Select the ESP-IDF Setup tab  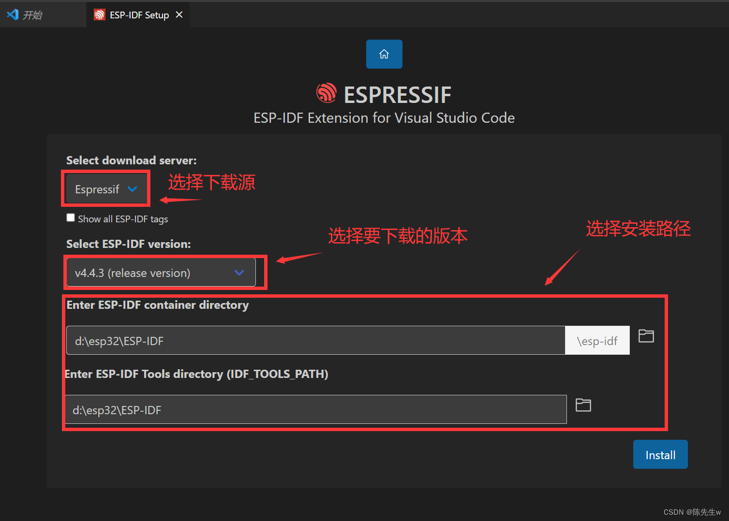[139, 15]
